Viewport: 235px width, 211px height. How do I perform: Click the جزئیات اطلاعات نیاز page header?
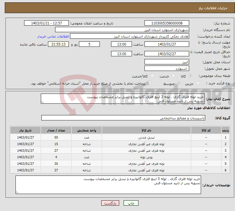pos(213,8)
